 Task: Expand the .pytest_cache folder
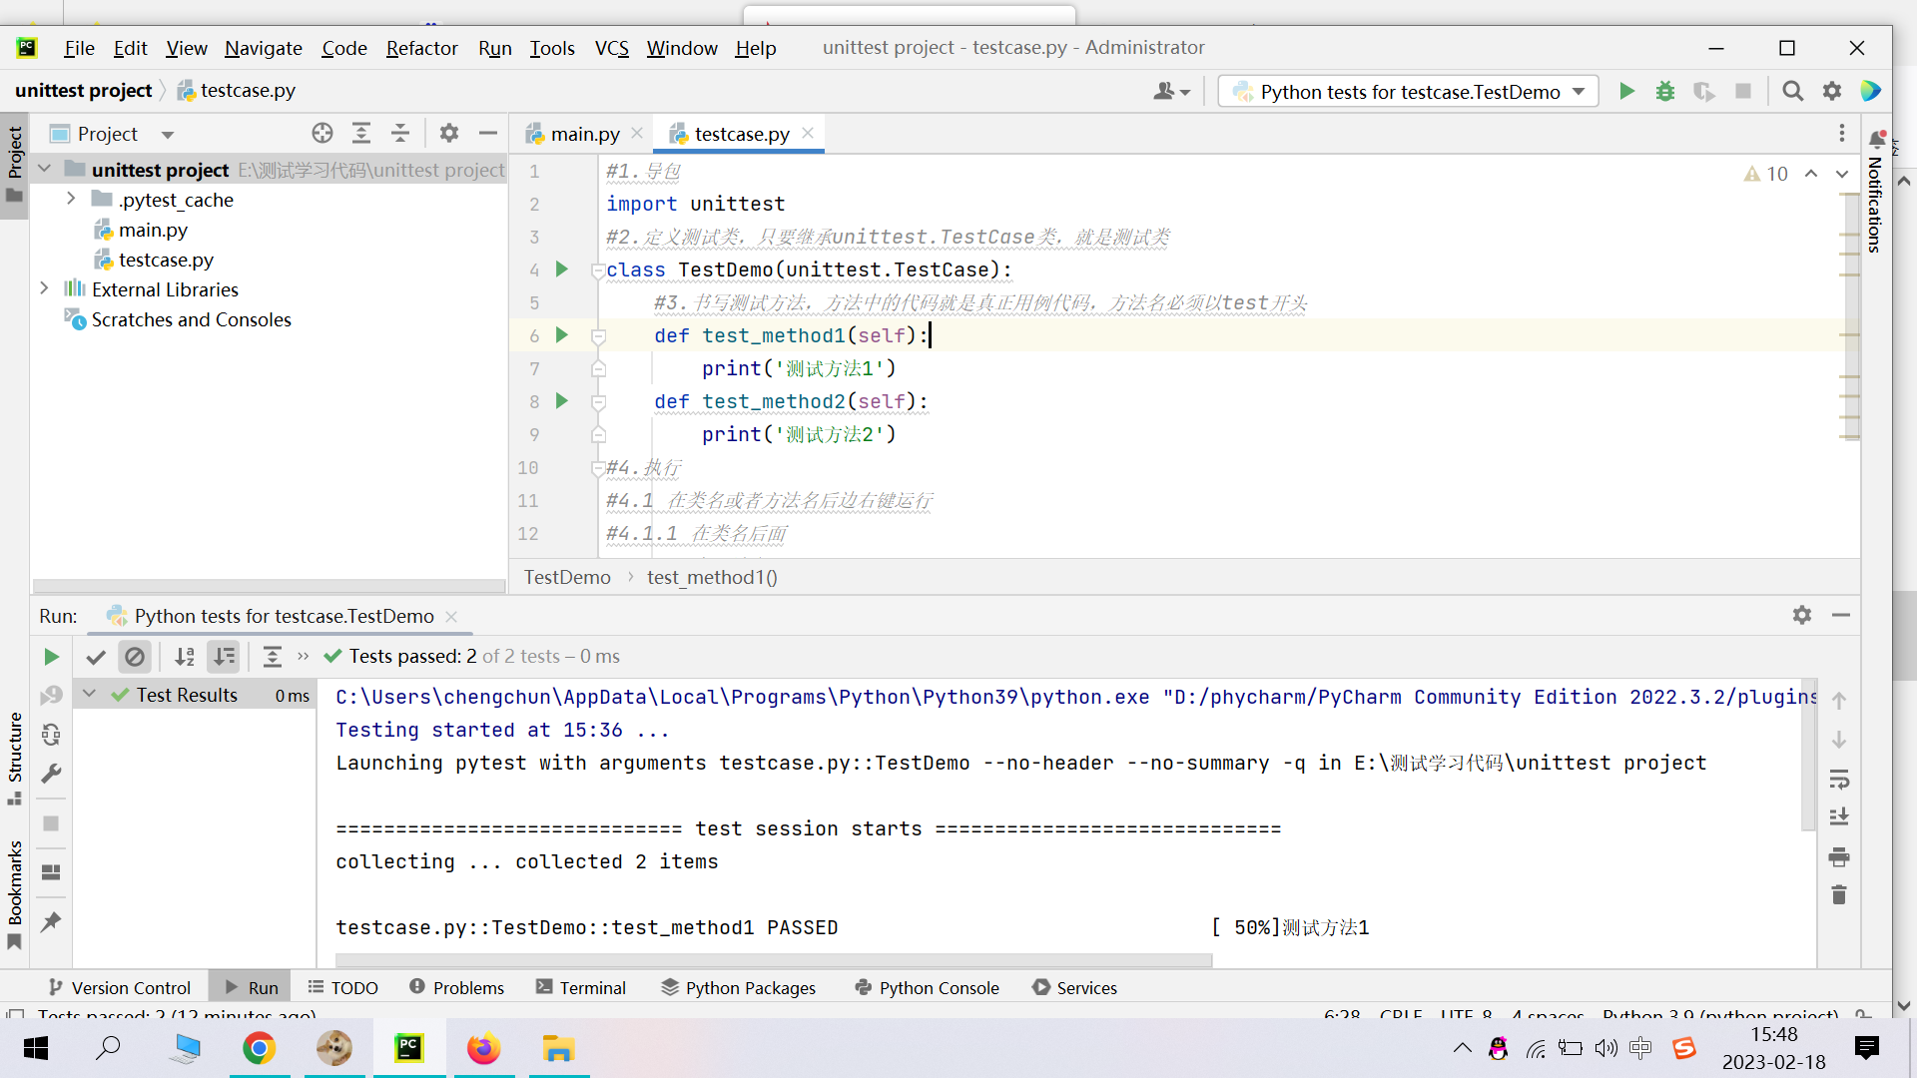tap(71, 200)
